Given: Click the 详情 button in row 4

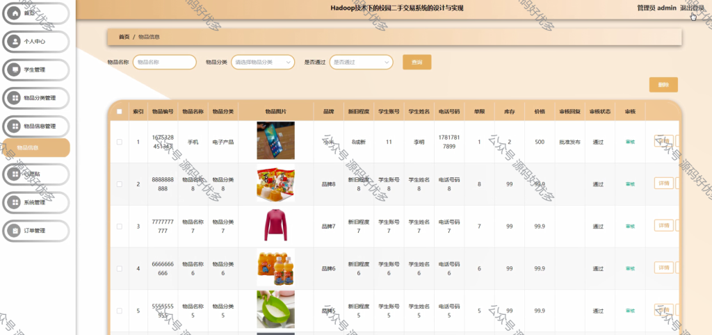Looking at the screenshot, I should 664,268.
